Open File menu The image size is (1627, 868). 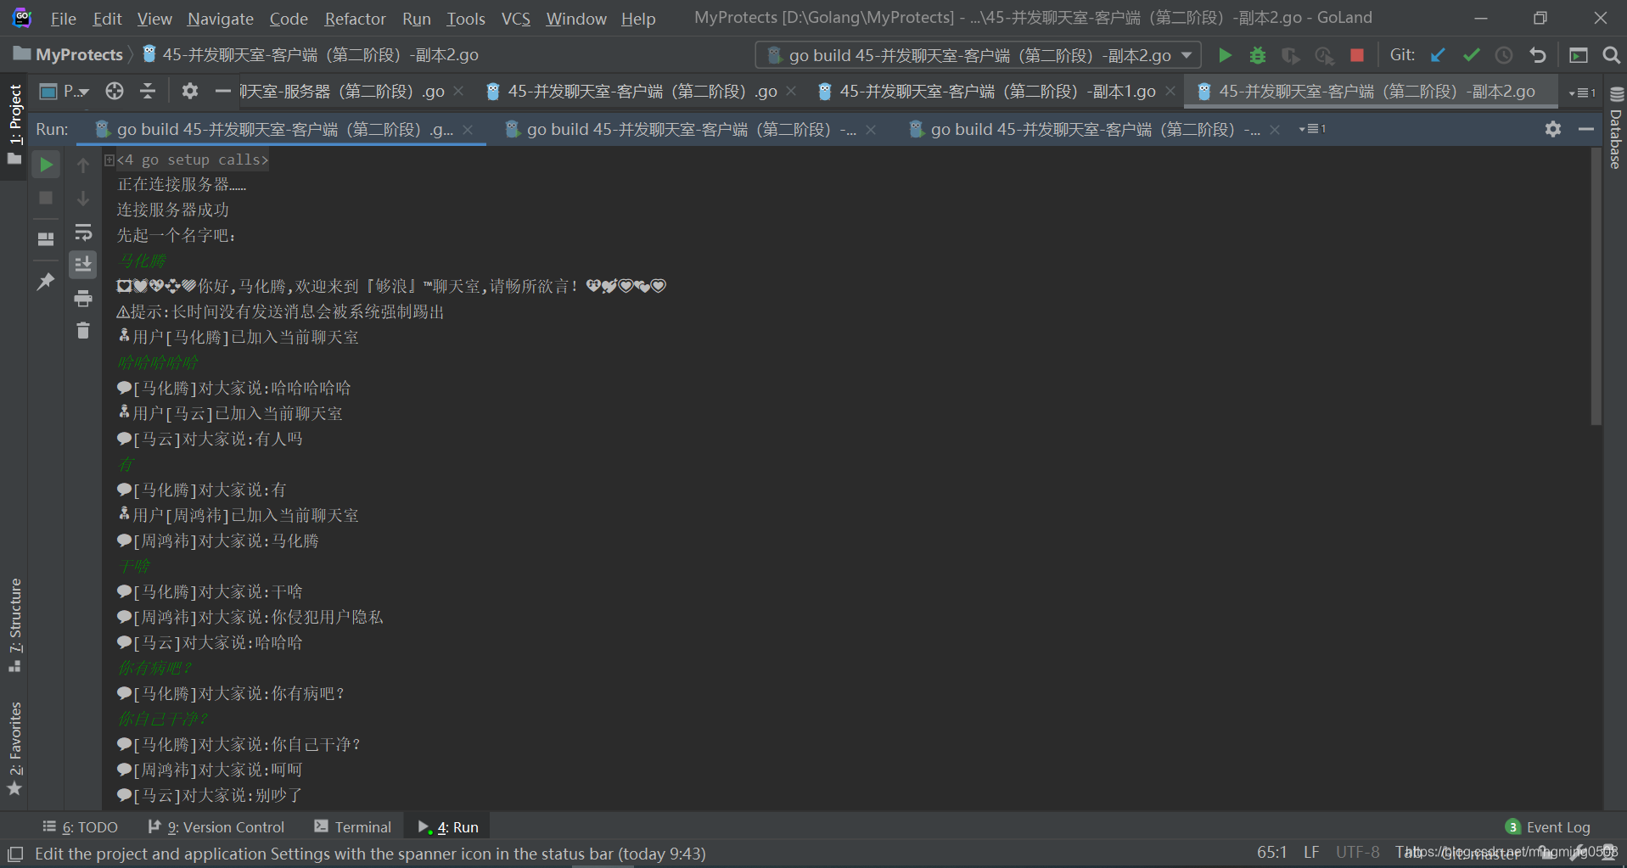coord(63,19)
